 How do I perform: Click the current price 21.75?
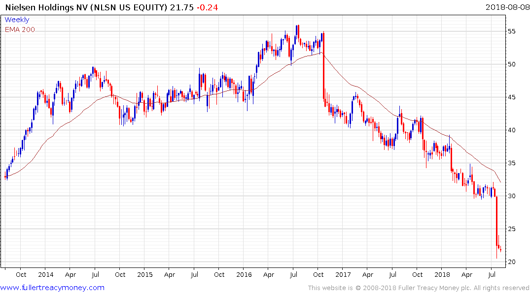182,7
